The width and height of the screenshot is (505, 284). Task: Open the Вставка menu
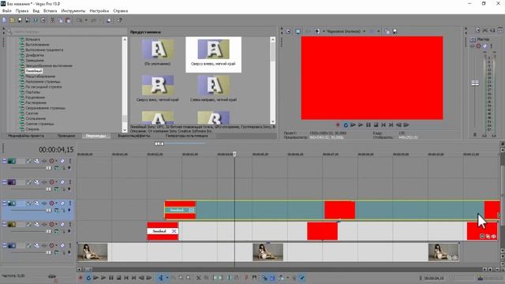50,10
